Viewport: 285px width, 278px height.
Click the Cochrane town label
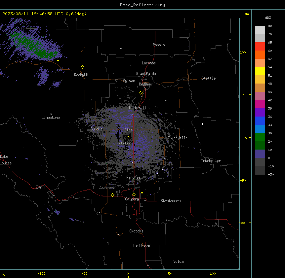[106, 188]
